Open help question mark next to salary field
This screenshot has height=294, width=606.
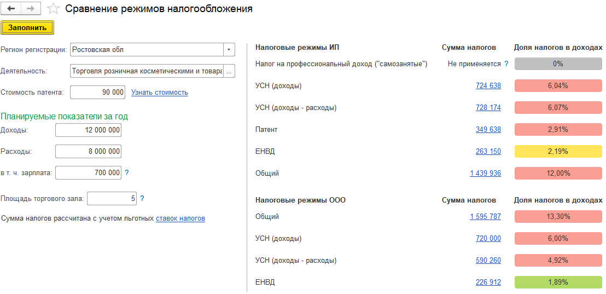[127, 173]
